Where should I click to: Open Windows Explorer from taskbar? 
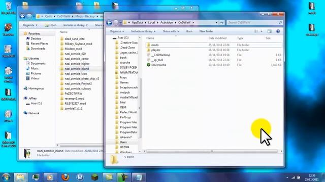20,177
